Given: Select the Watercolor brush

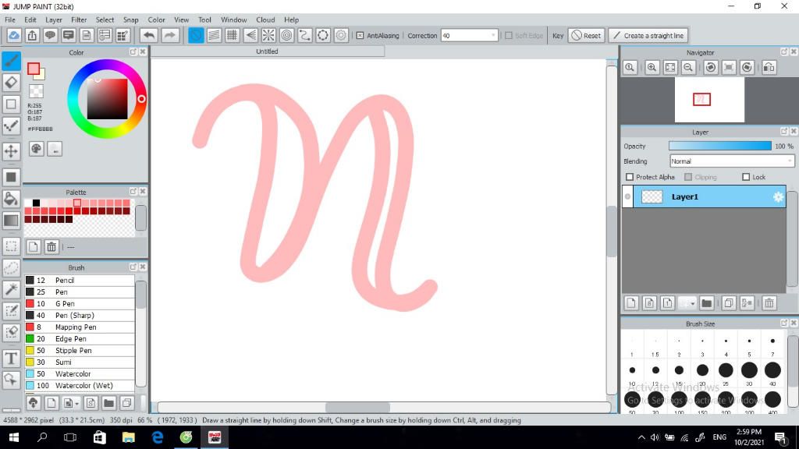Looking at the screenshot, I should [x=80, y=374].
